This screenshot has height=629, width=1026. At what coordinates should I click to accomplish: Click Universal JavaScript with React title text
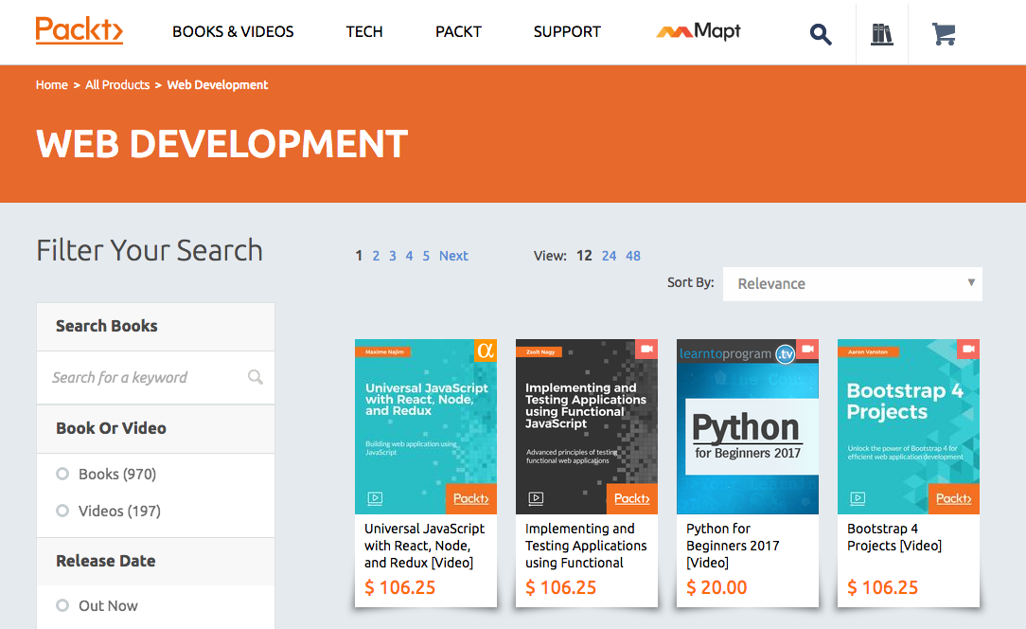[425, 545]
